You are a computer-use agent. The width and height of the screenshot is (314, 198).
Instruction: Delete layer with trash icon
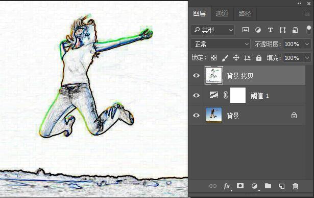point(295,186)
